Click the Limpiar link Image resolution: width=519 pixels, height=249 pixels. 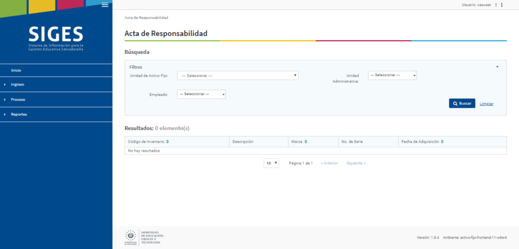pyautogui.click(x=487, y=104)
